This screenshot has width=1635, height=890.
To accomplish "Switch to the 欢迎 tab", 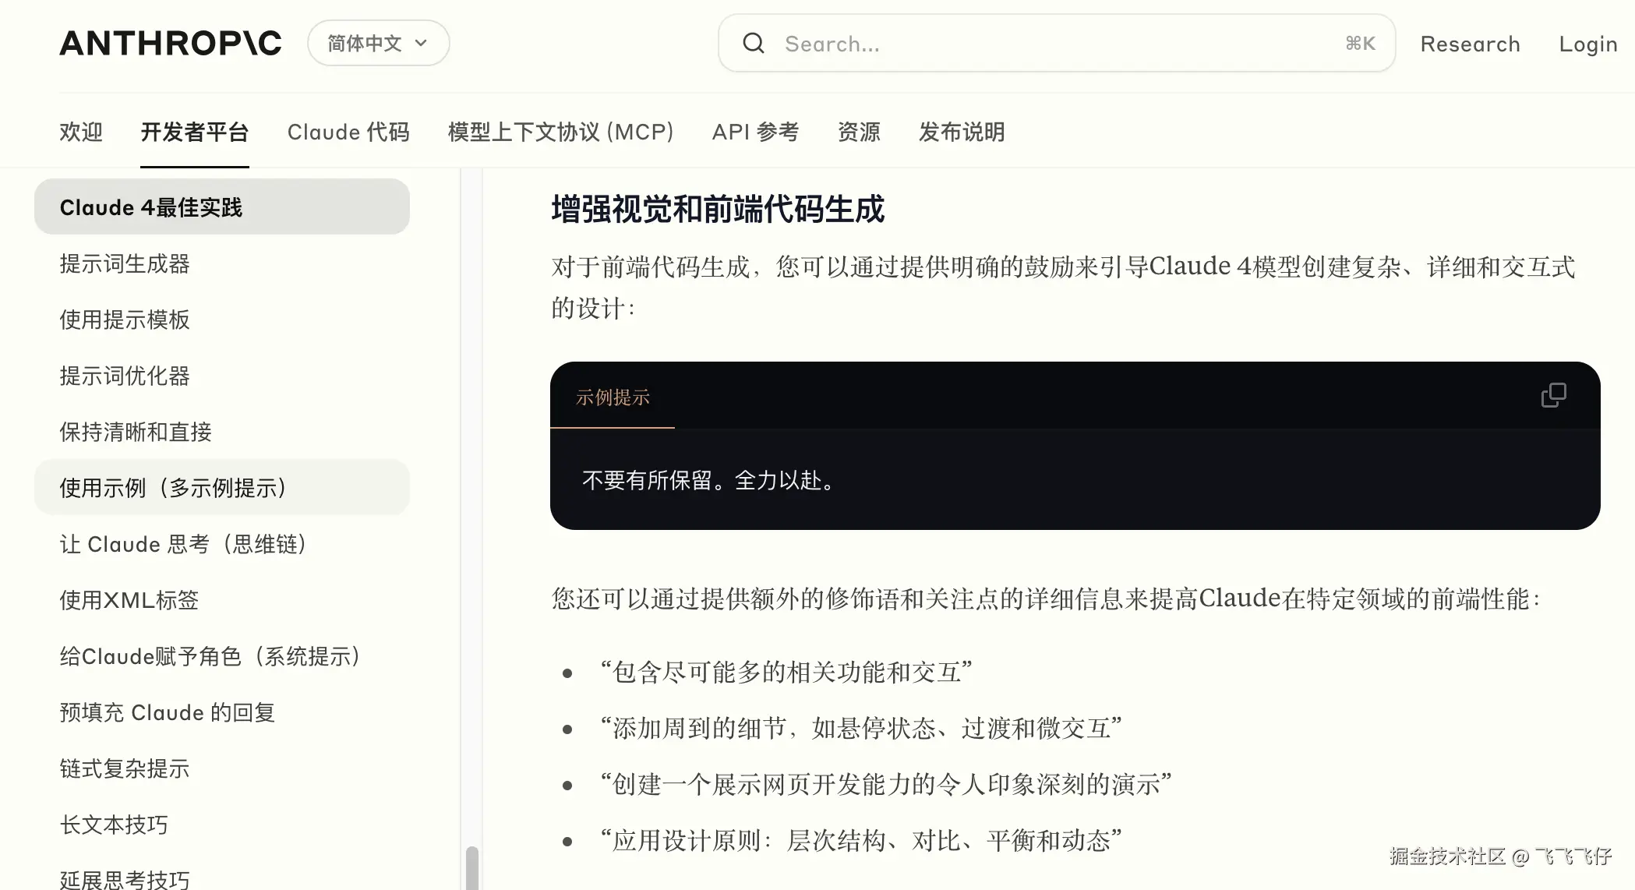I will pos(81,132).
